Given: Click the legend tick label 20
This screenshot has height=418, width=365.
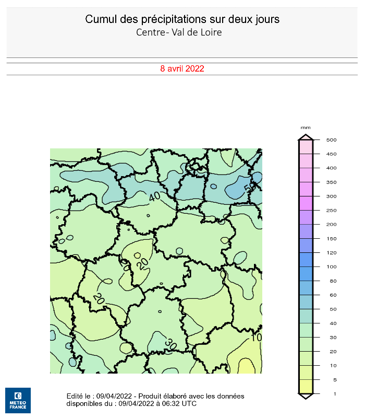Looking at the screenshot, I should (x=333, y=352).
